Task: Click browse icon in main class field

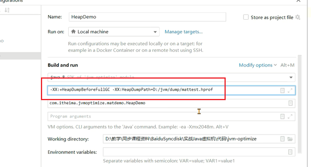Action: click(290, 103)
